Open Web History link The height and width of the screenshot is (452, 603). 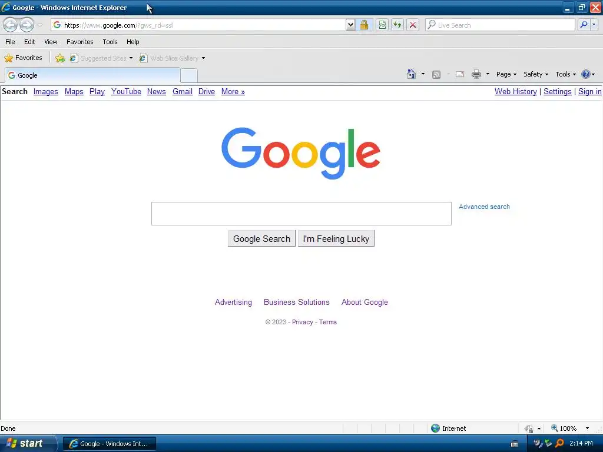516,91
